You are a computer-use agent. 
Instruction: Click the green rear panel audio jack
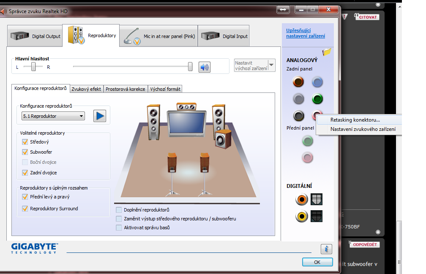tap(317, 99)
